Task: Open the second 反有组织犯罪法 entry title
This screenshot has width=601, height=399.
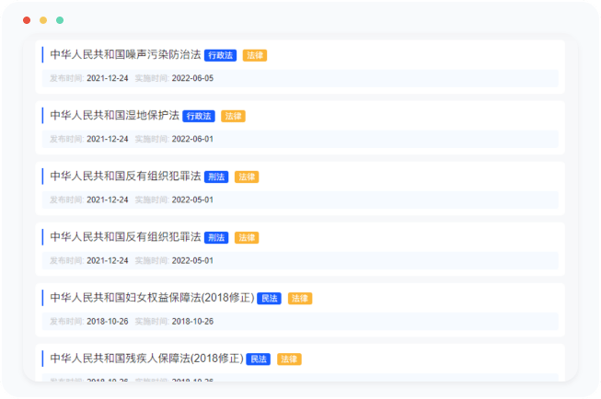Action: point(125,237)
